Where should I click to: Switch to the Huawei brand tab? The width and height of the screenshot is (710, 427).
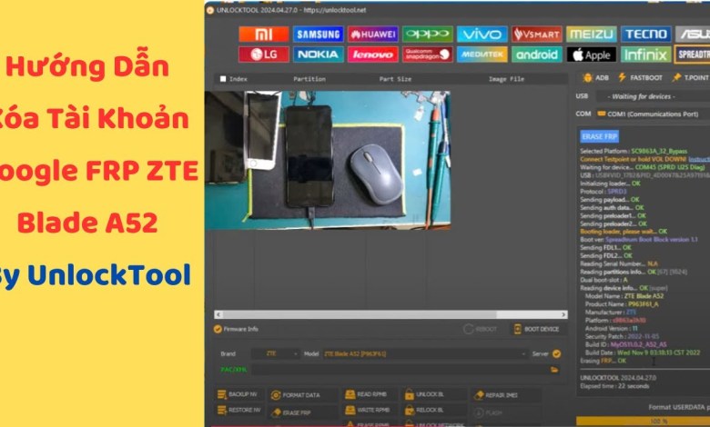(x=372, y=35)
